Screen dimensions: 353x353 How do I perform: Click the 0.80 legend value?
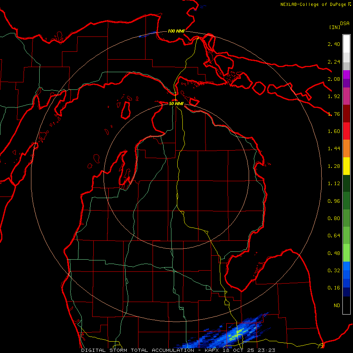click(x=334, y=218)
